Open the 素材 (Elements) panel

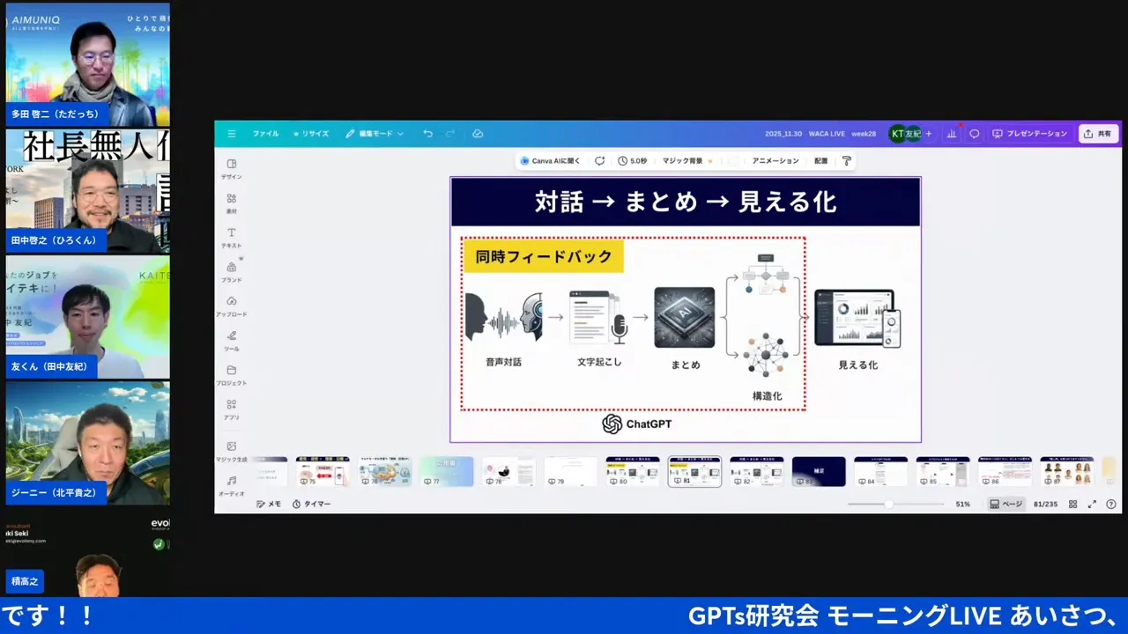coord(231,203)
